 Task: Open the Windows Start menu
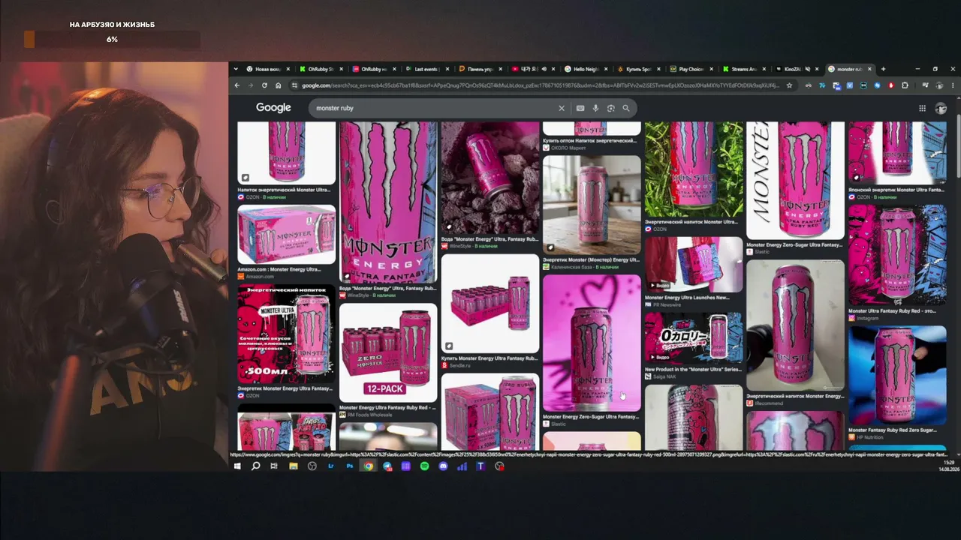tap(237, 466)
